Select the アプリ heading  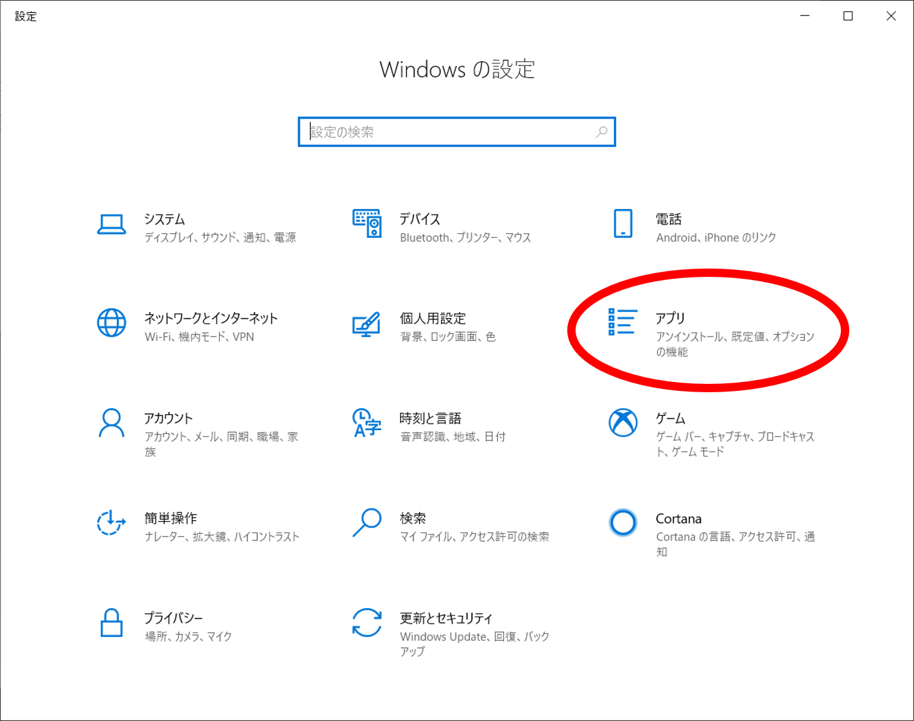point(670,319)
